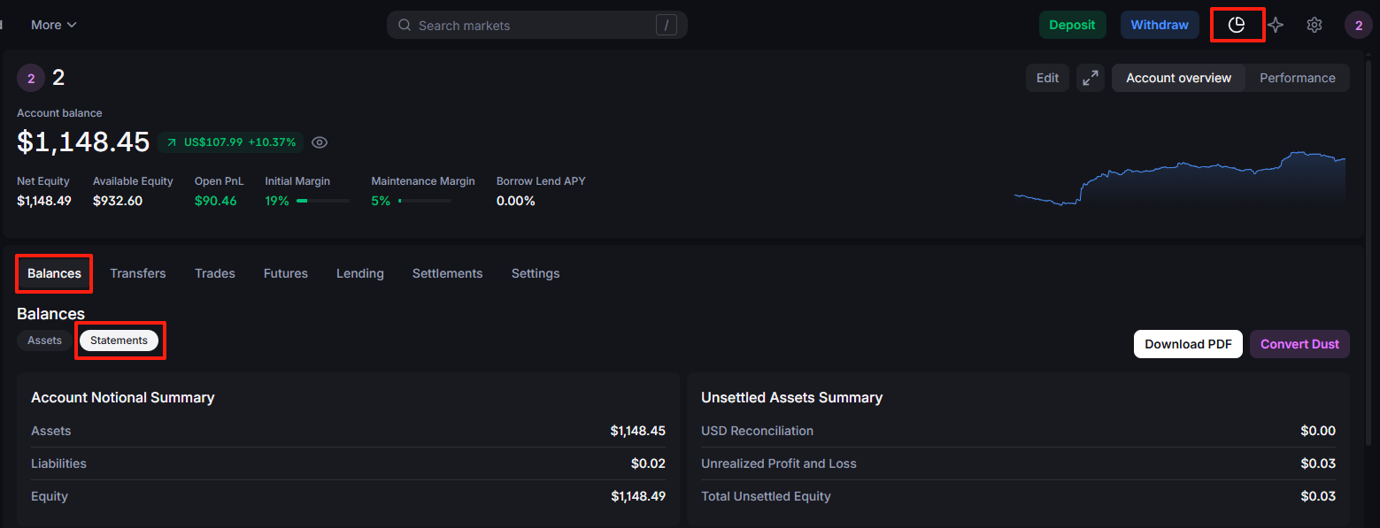Click the Initial Margin progress bar

(322, 201)
